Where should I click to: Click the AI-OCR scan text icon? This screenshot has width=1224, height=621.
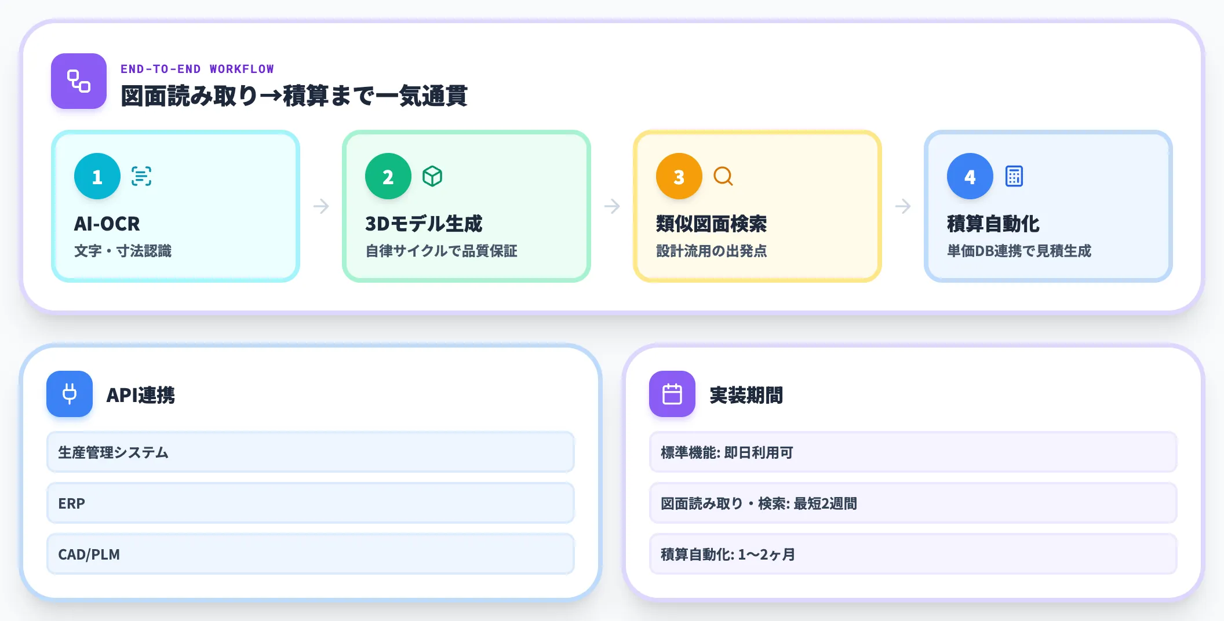coord(141,176)
